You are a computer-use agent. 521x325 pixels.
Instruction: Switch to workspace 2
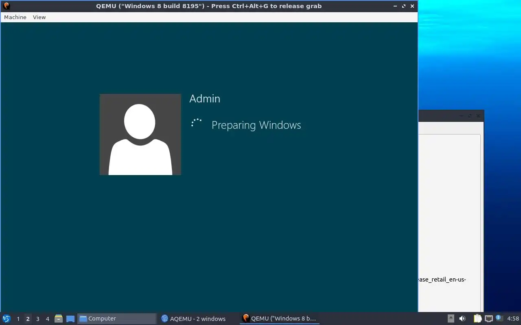point(28,319)
